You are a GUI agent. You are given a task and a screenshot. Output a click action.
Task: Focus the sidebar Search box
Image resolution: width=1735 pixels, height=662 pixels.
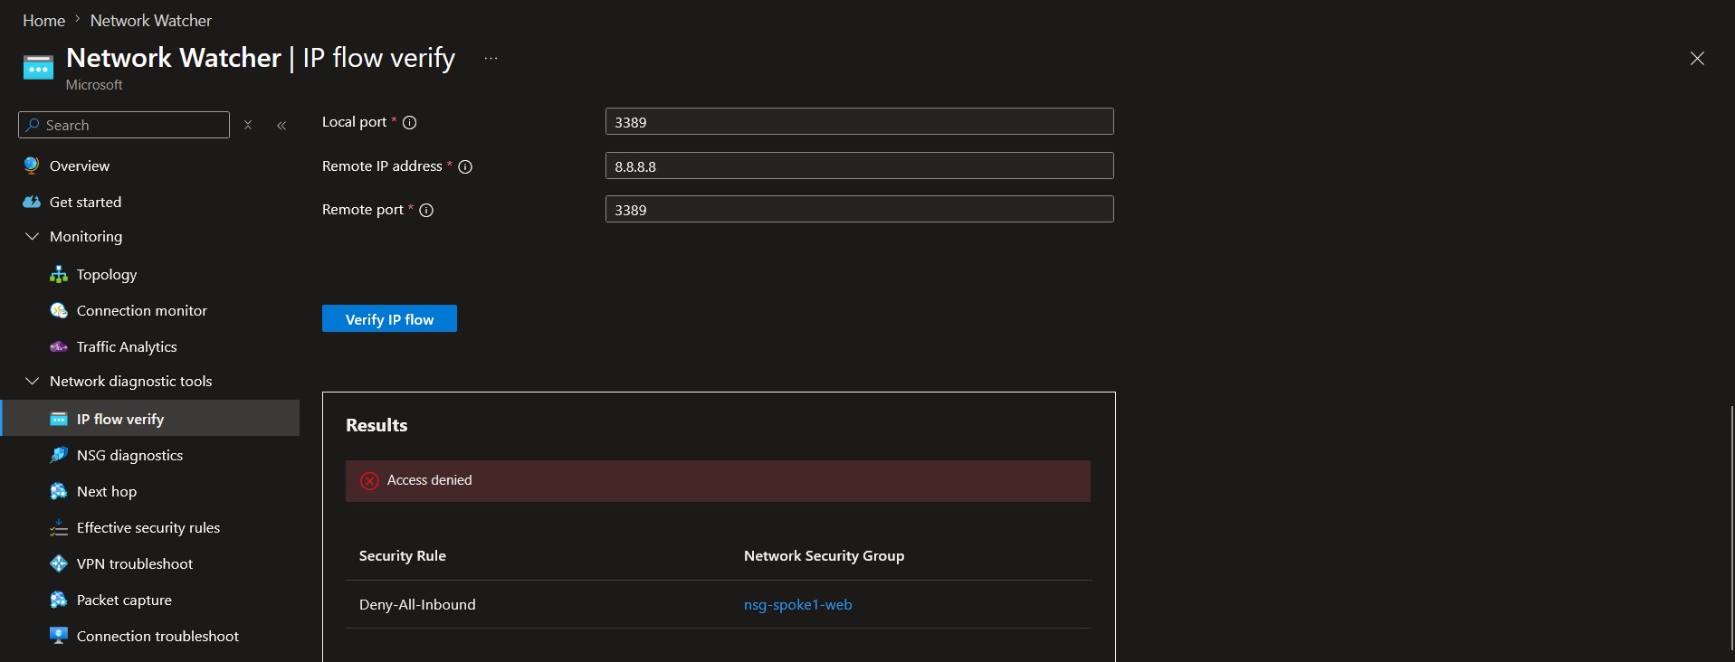pos(124,125)
